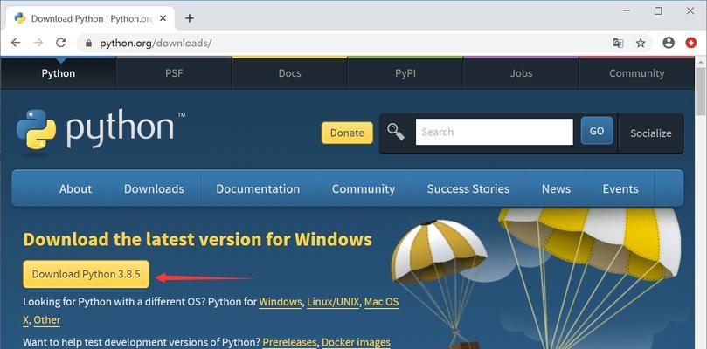Open the PSF top-bar tab
707x349 pixels.
[174, 73]
